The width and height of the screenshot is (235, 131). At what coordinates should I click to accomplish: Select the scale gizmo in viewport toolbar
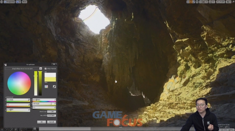[x=194, y=2]
